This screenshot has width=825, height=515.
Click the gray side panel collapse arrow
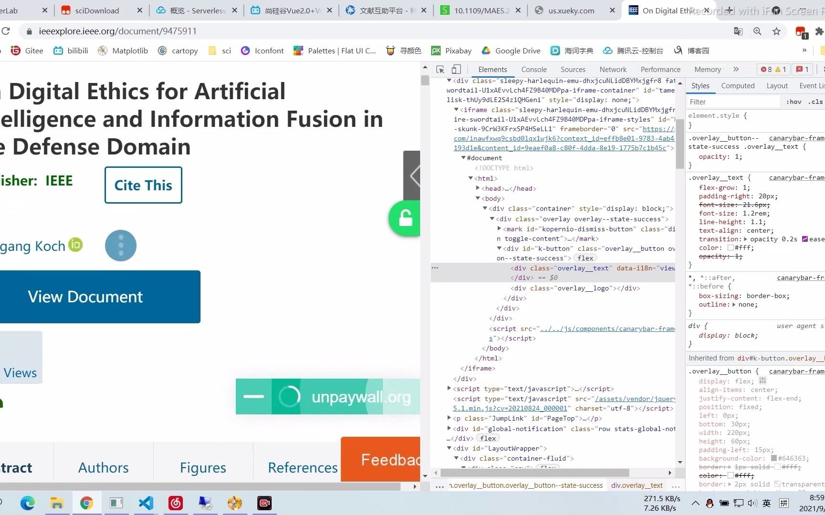click(x=412, y=175)
